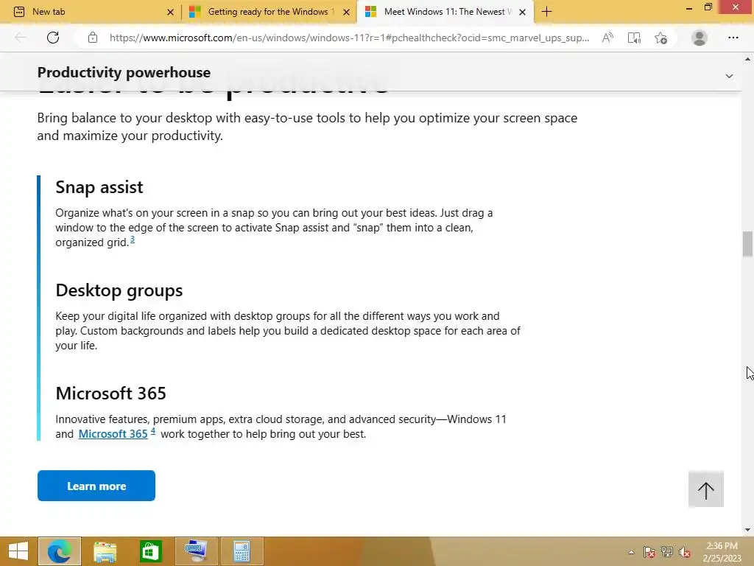Select Meet Windows 11 tab

point(445,12)
